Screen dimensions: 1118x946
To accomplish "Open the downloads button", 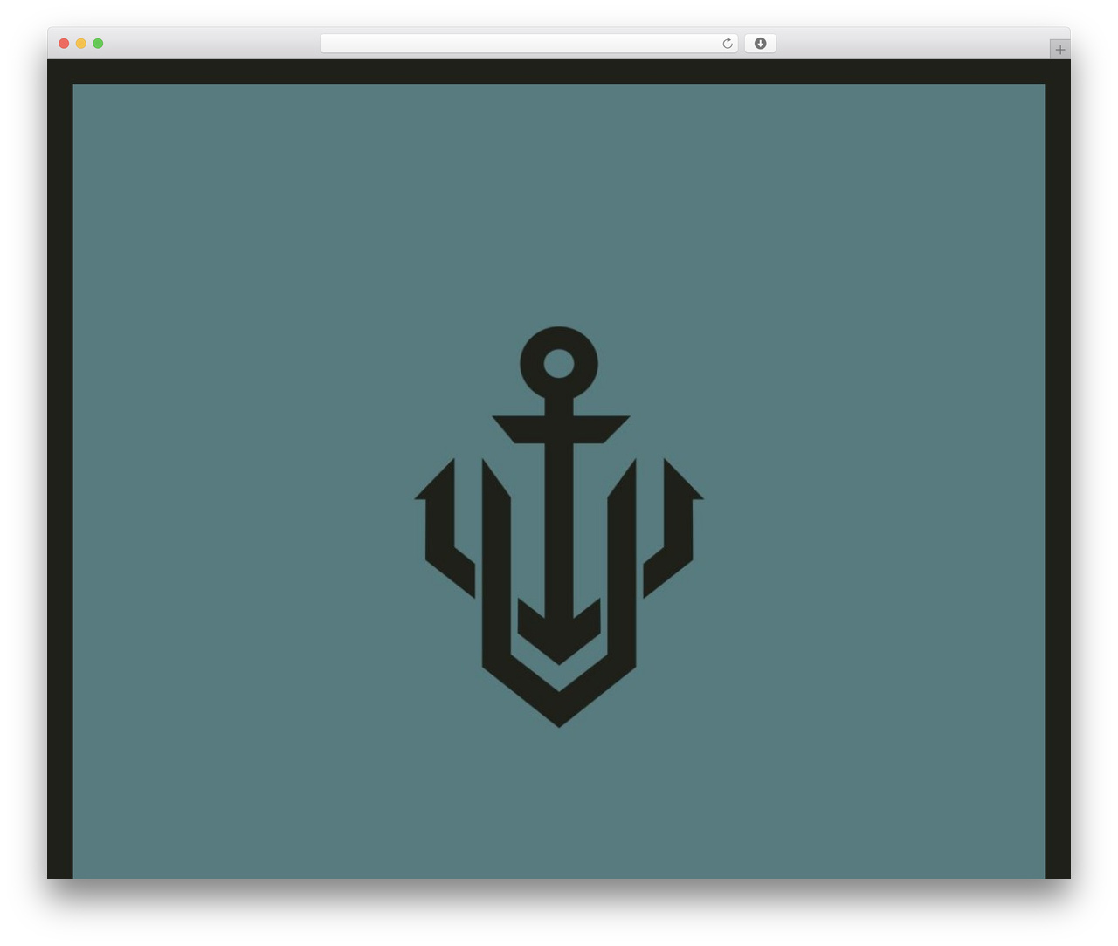I will (x=760, y=44).
